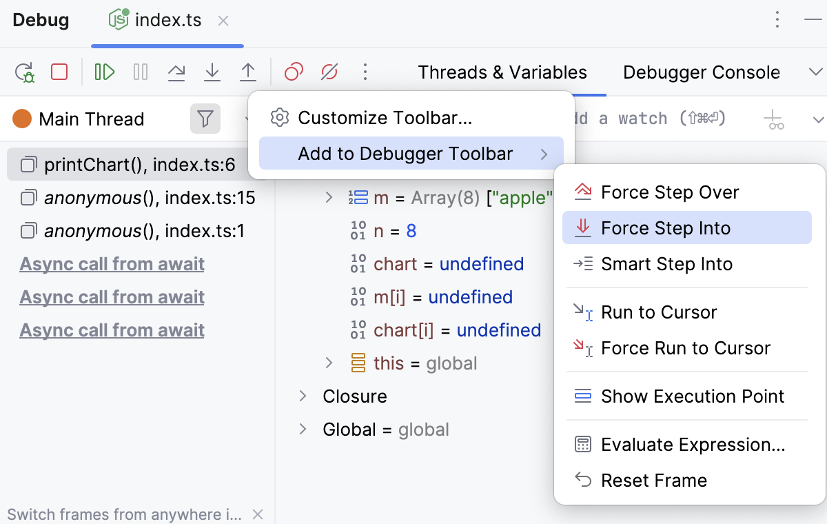This screenshot has width=827, height=524.
Task: Select the Step Into icon
Action: pos(212,72)
